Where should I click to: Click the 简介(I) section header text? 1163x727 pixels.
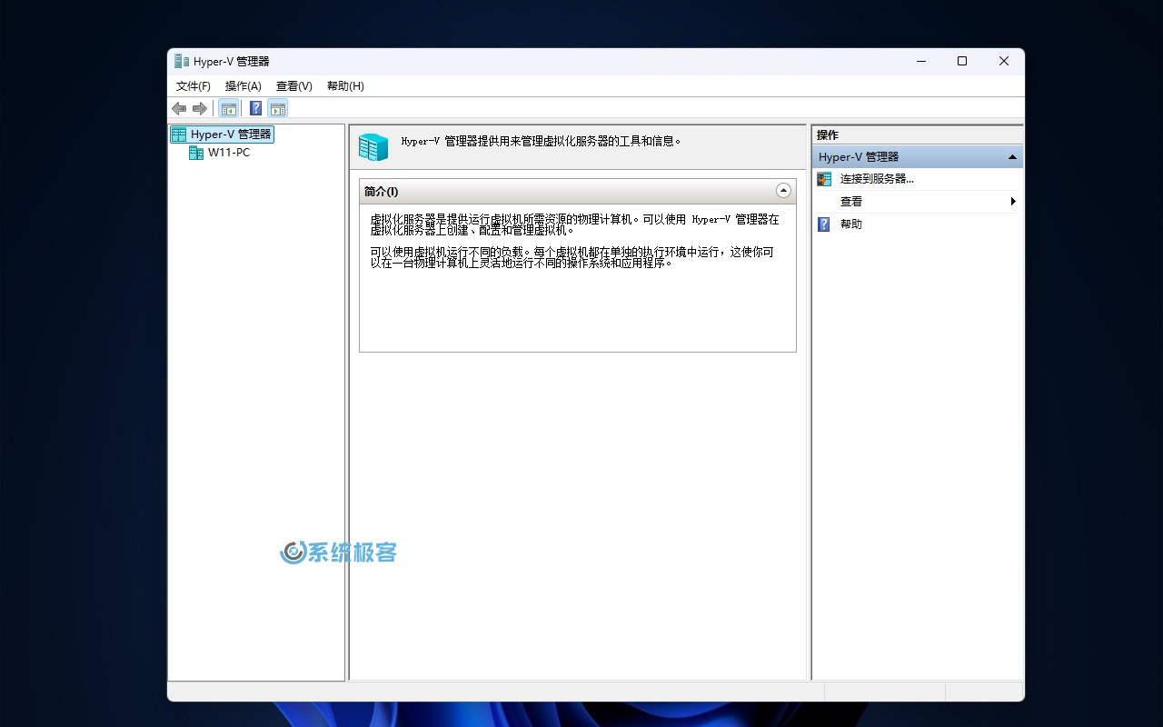[381, 192]
